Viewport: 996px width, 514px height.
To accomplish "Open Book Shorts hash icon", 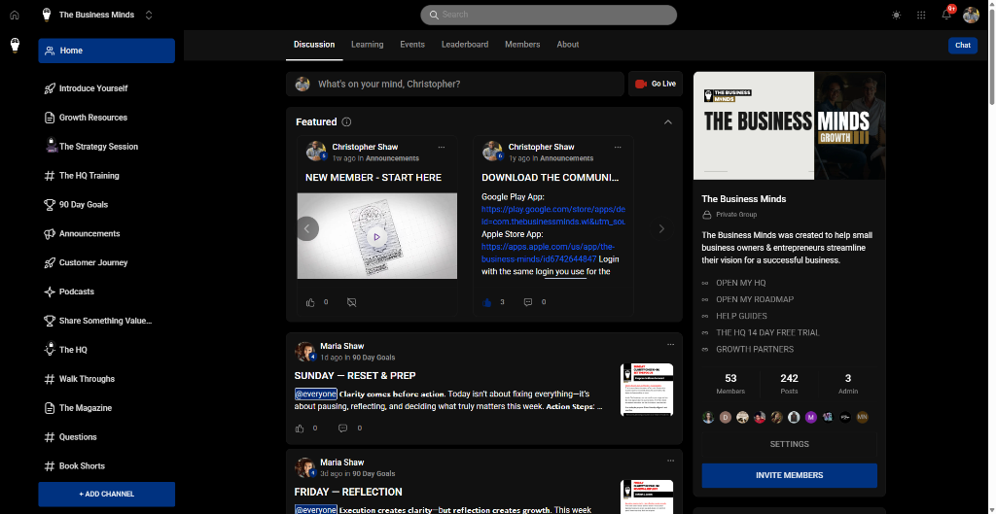I will (x=49, y=466).
